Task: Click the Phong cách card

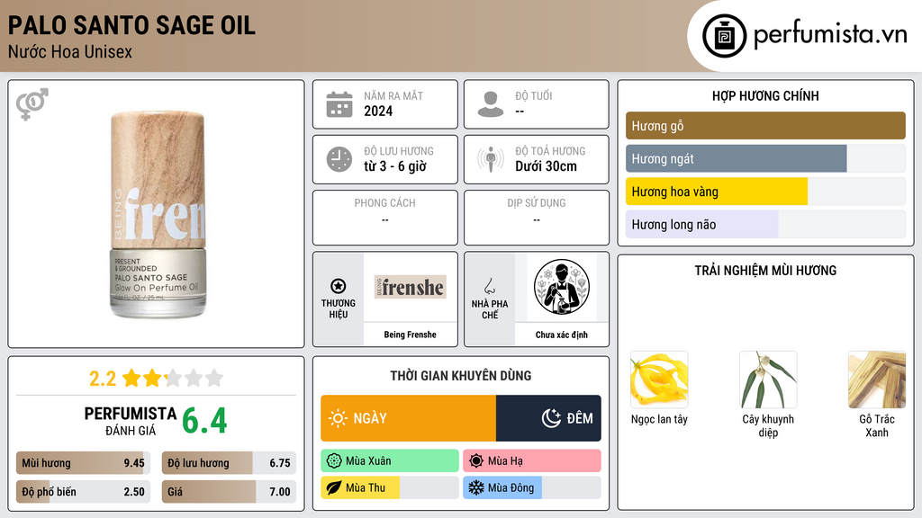Action: 385,218
